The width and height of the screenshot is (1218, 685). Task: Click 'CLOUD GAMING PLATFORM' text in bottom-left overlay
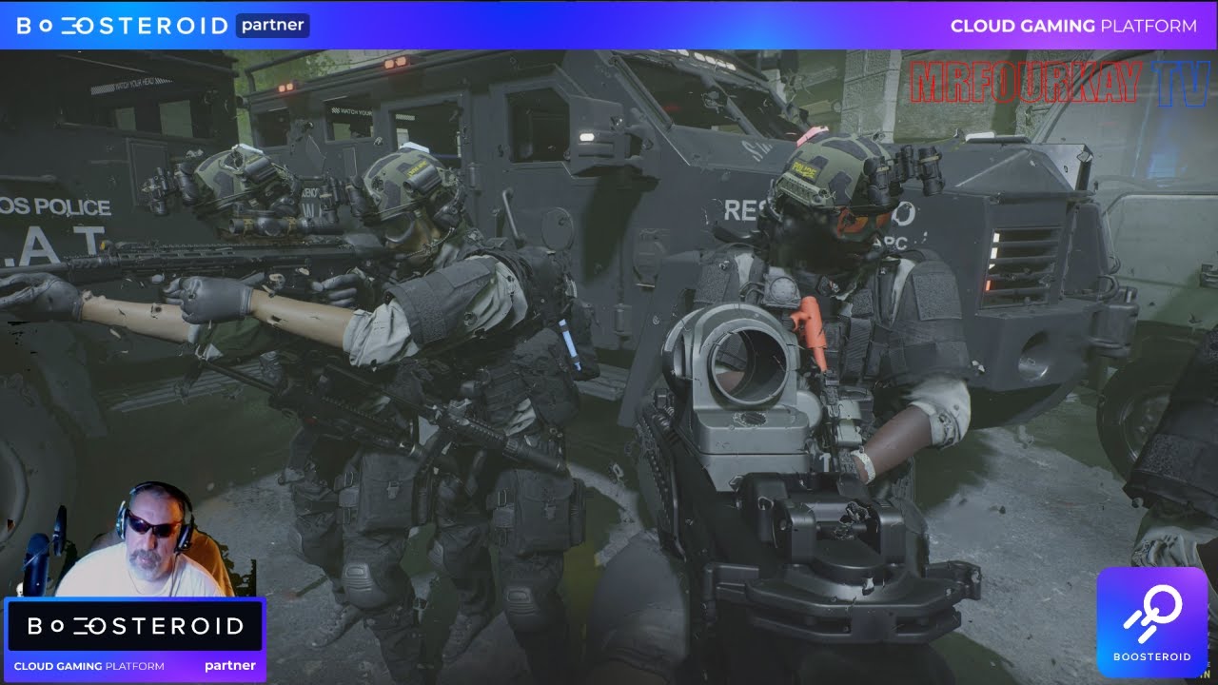88,666
